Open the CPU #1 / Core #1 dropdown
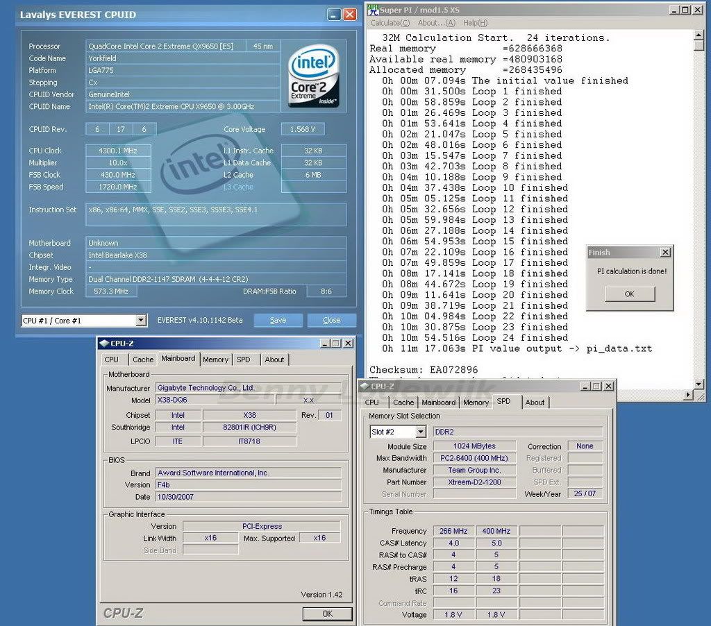 [141, 321]
